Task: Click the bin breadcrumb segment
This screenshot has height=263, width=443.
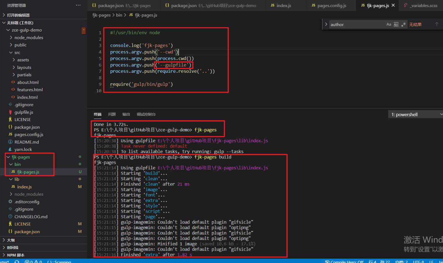Action: point(119,15)
